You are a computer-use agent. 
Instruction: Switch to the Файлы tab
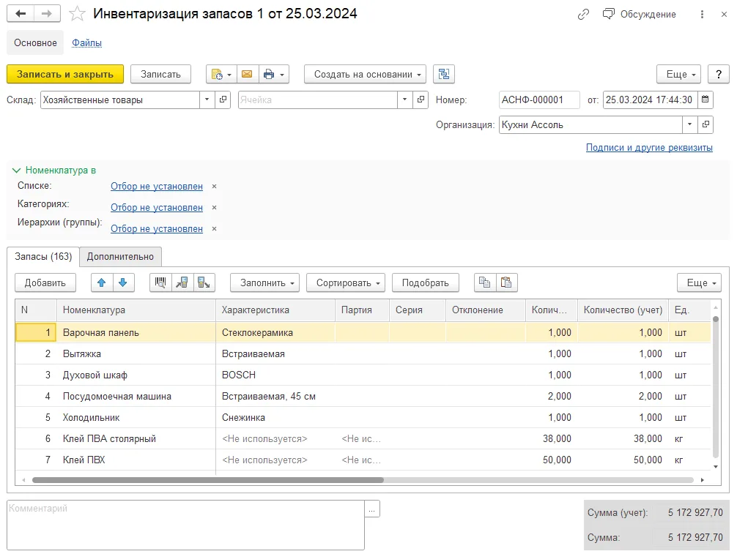coord(86,42)
